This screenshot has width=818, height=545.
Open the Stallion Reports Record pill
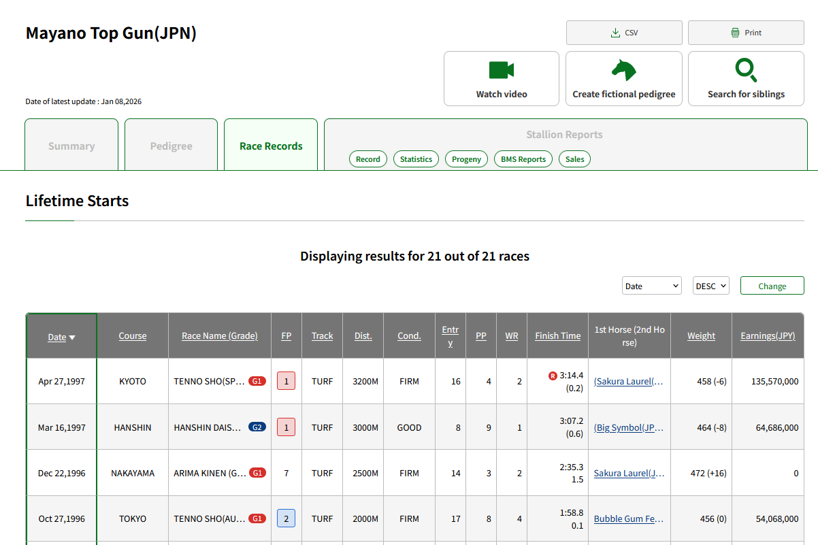[x=368, y=159]
